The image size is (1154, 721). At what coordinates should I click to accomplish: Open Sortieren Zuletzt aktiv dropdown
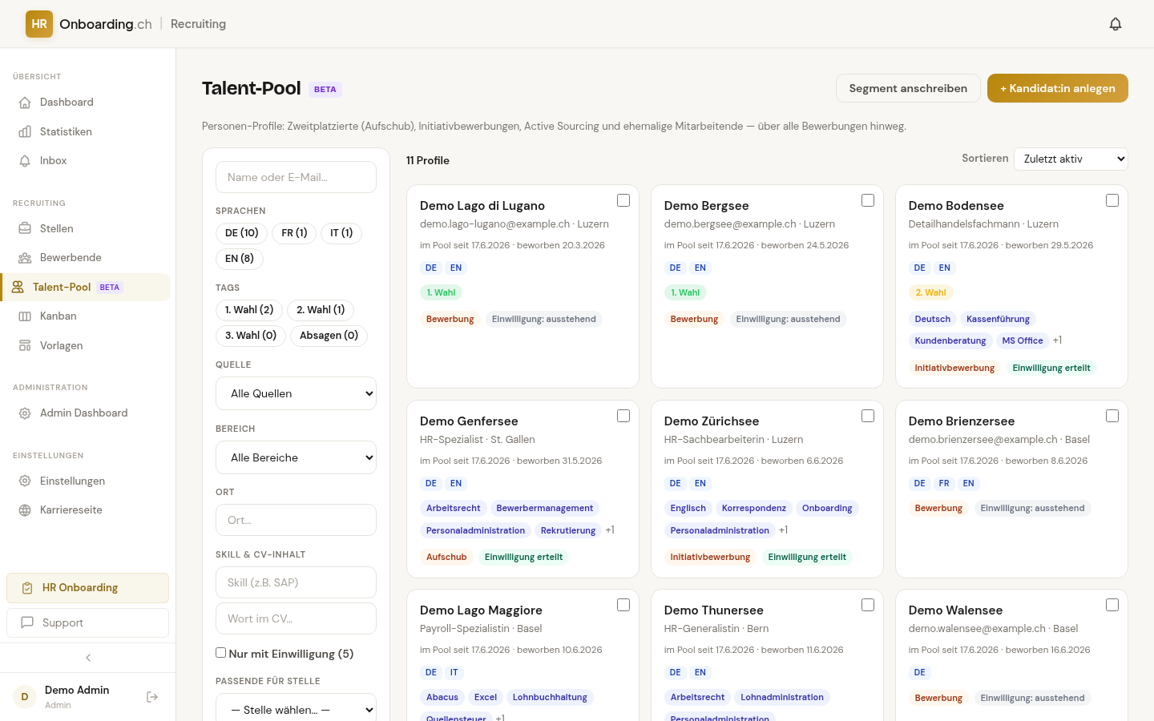pyautogui.click(x=1071, y=159)
